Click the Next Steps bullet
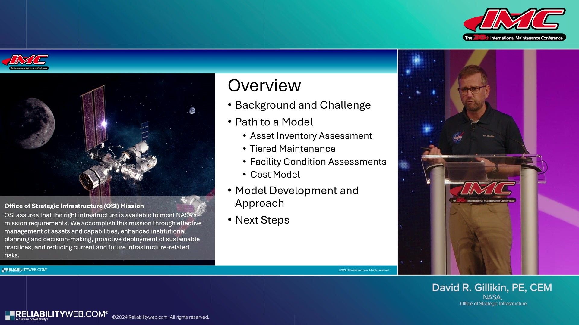Image resolution: width=579 pixels, height=325 pixels. pos(262,220)
